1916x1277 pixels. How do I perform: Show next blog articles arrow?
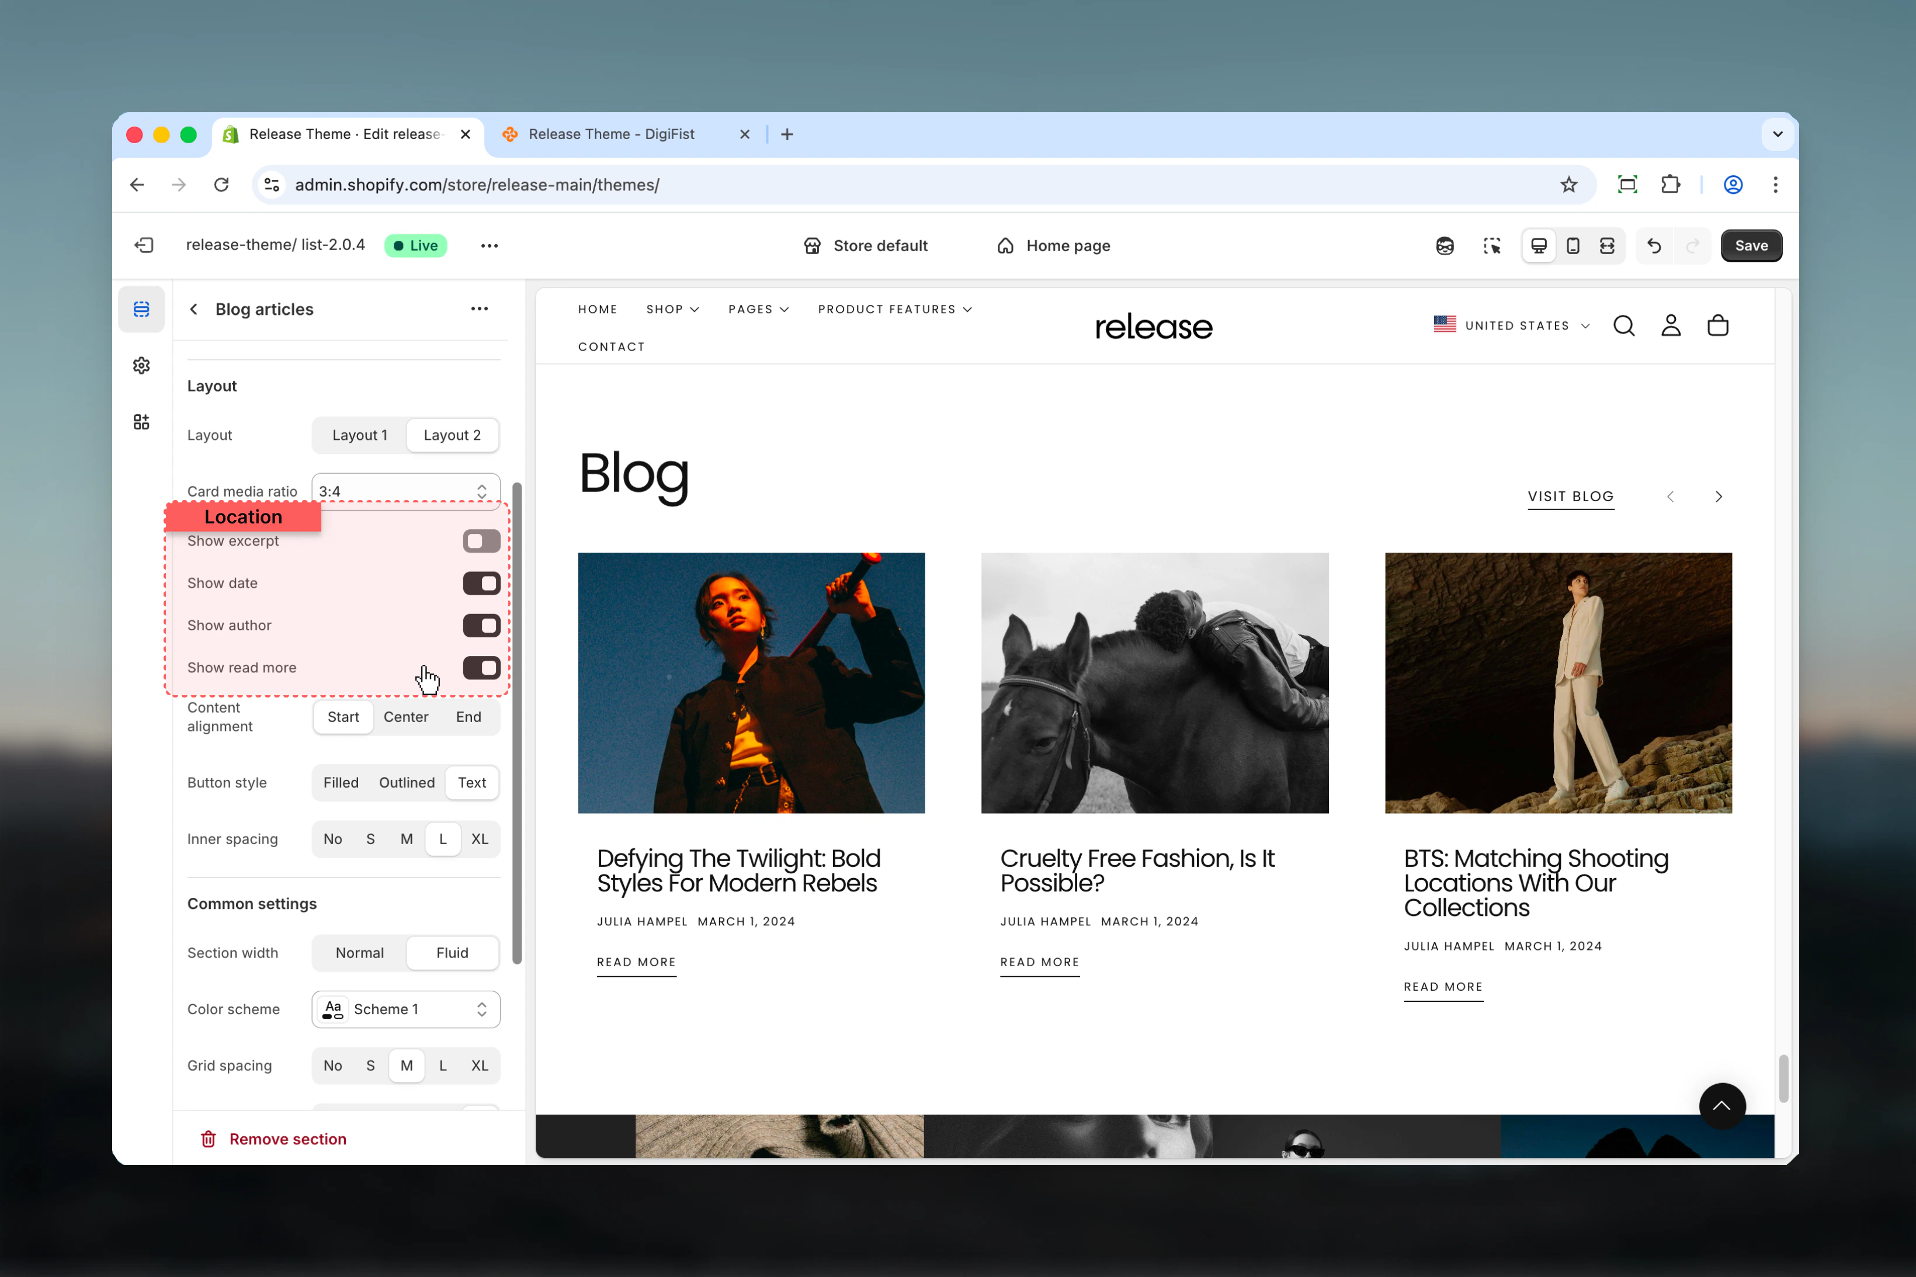[x=1718, y=497]
